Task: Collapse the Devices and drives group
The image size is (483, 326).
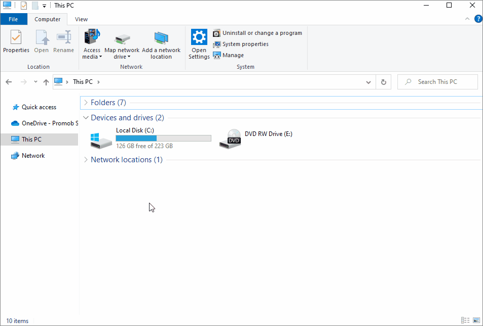Action: coord(86,118)
